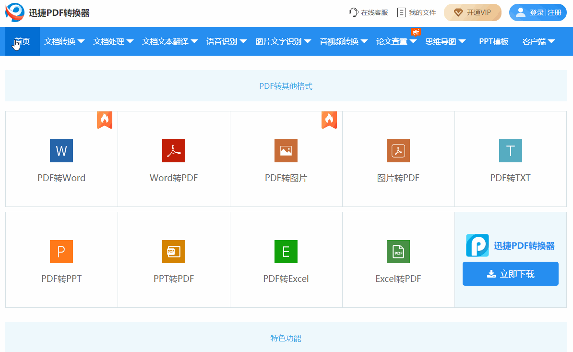Click the 新 badge above 论文查重
Viewport: 573px width, 352px height.
click(x=416, y=32)
